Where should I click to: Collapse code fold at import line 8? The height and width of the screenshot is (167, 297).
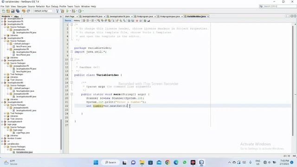pos(71,51)
